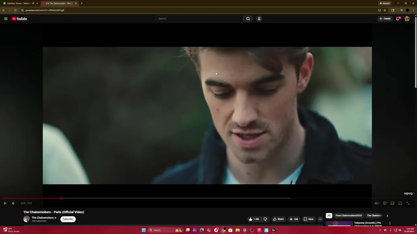Open Windows Start menu
Viewport: 417px width, 234px height.
(x=144, y=230)
